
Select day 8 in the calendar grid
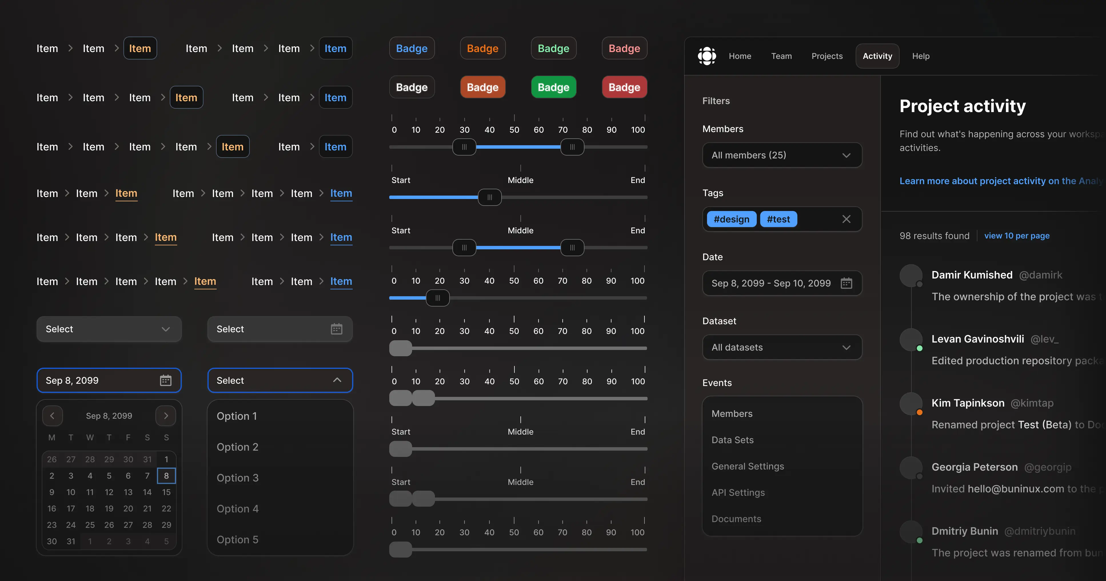[x=166, y=475]
